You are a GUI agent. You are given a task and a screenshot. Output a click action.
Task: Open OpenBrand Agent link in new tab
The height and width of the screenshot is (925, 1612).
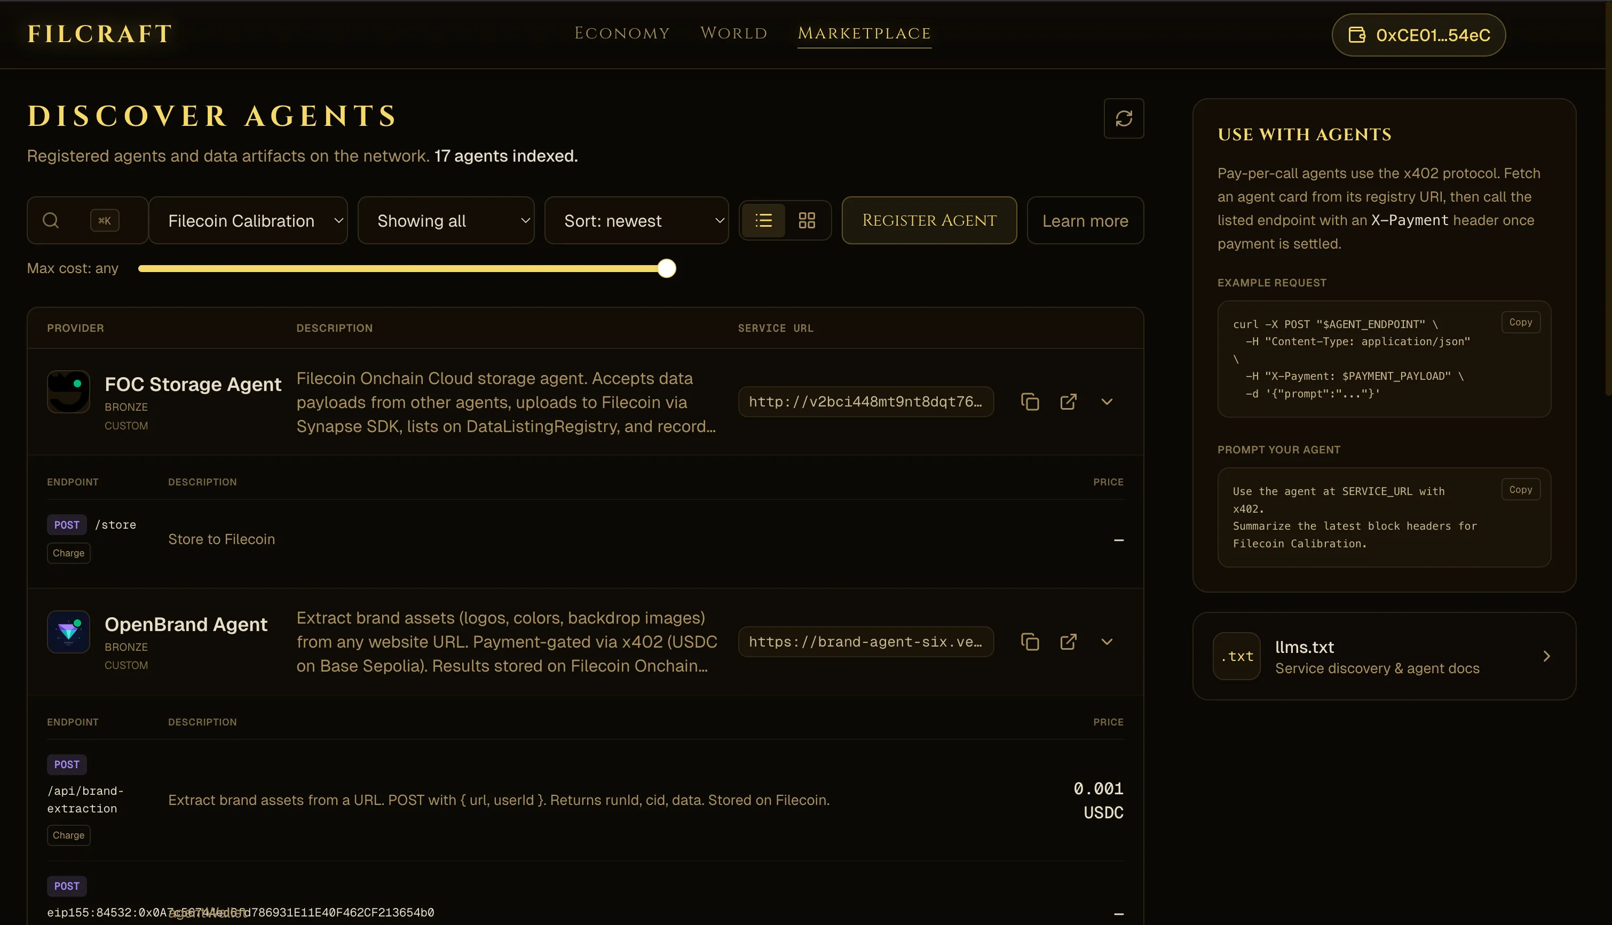[x=1068, y=642]
